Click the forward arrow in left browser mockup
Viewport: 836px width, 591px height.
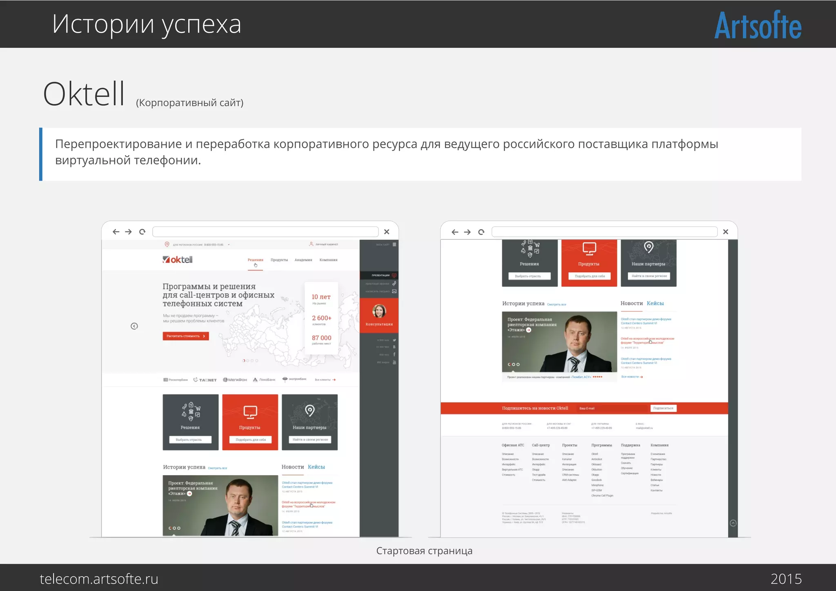tap(128, 232)
